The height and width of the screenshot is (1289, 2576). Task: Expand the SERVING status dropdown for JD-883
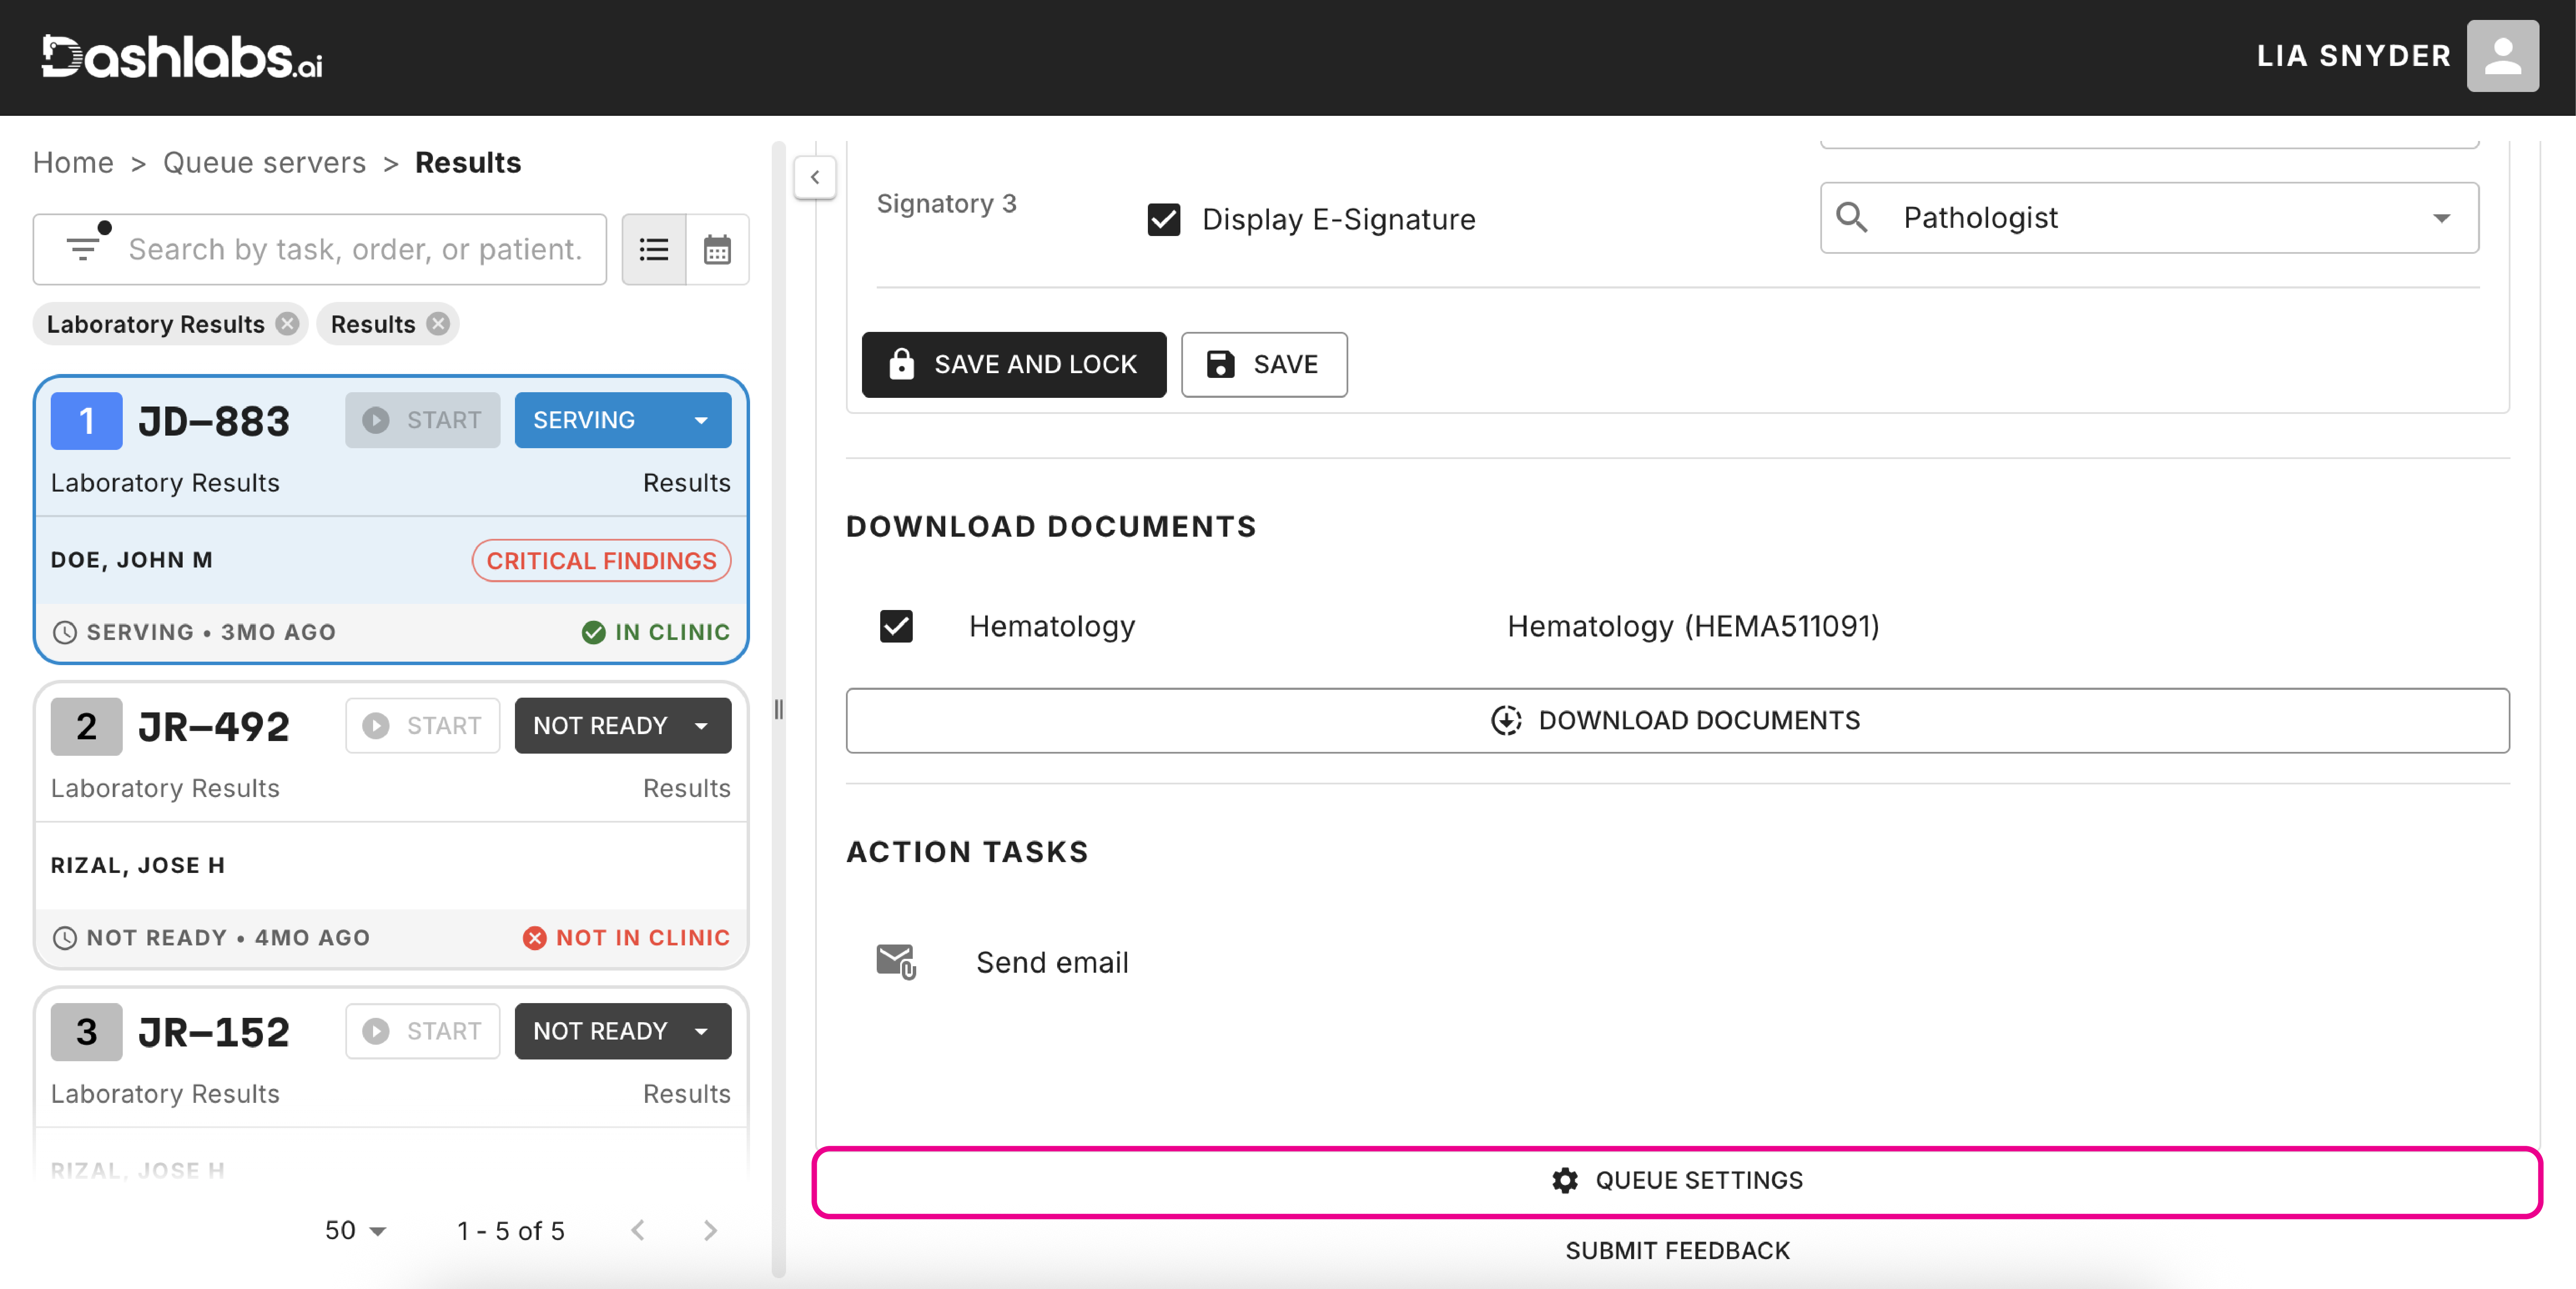click(x=701, y=420)
